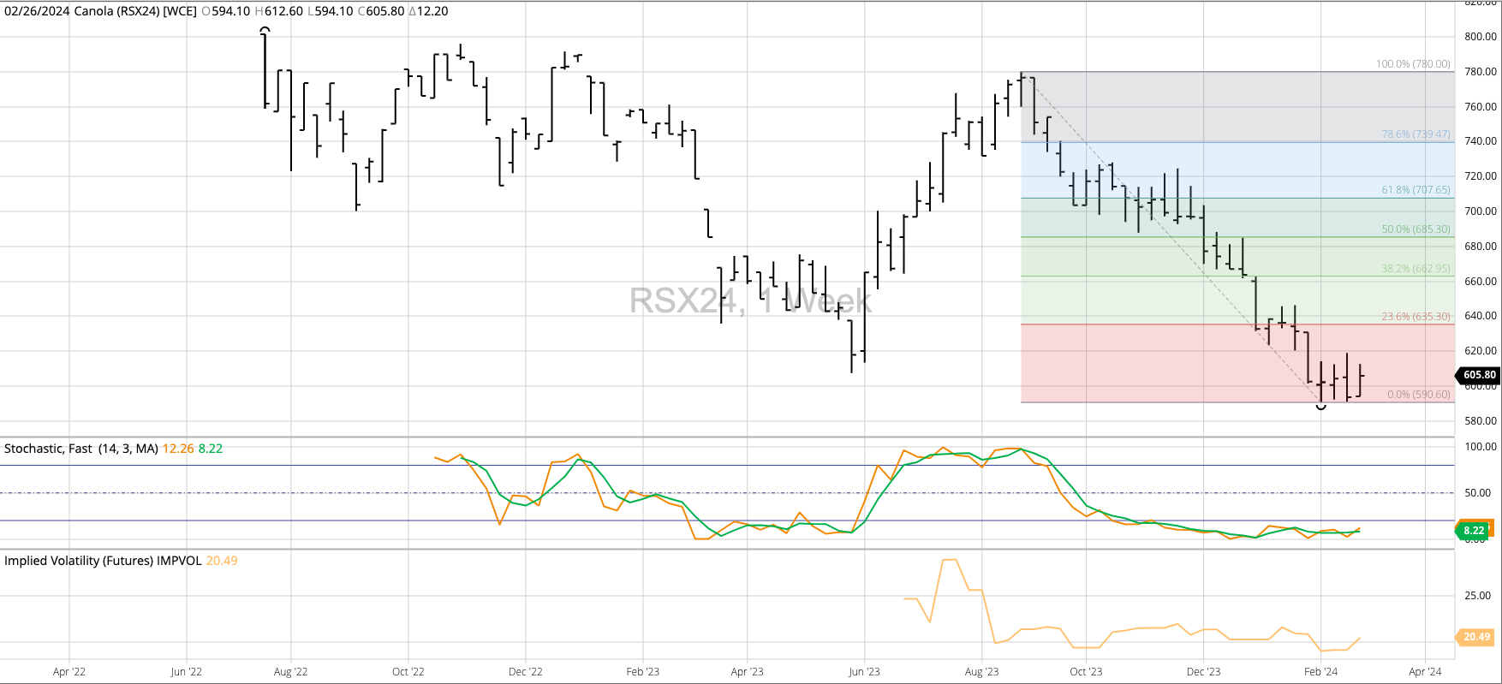This screenshot has height=684, width=1502.
Task: Select the Stochastic, Fast (14, 3, MA) label
Action: pyautogui.click(x=81, y=449)
